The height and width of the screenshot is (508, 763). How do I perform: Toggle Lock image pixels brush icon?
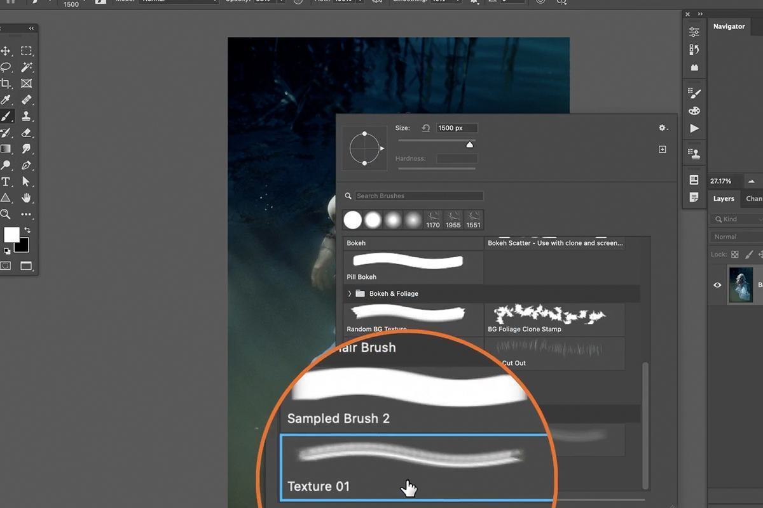[x=749, y=254]
